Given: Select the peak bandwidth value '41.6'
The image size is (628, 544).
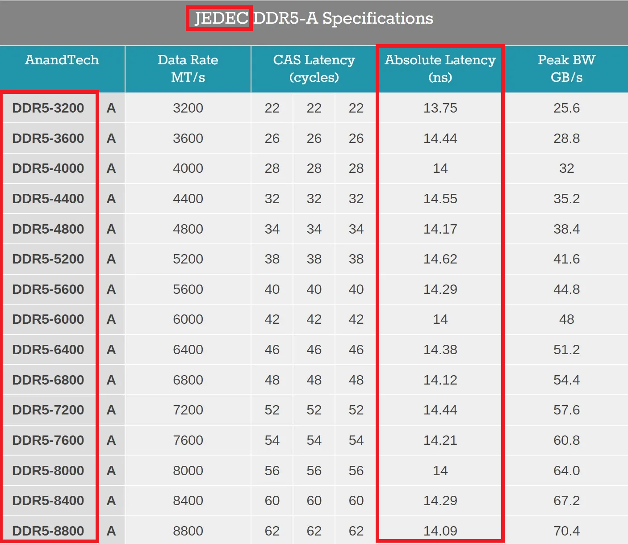Looking at the screenshot, I should pyautogui.click(x=566, y=259).
